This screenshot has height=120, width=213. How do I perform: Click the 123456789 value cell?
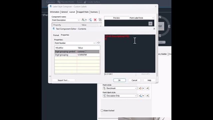(x=88, y=55)
